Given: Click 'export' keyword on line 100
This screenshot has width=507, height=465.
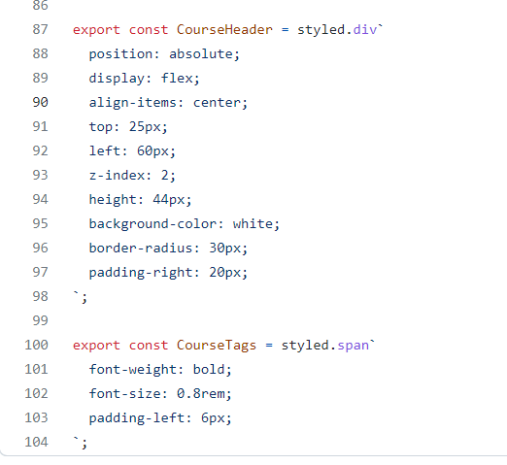Looking at the screenshot, I should 96,346.
